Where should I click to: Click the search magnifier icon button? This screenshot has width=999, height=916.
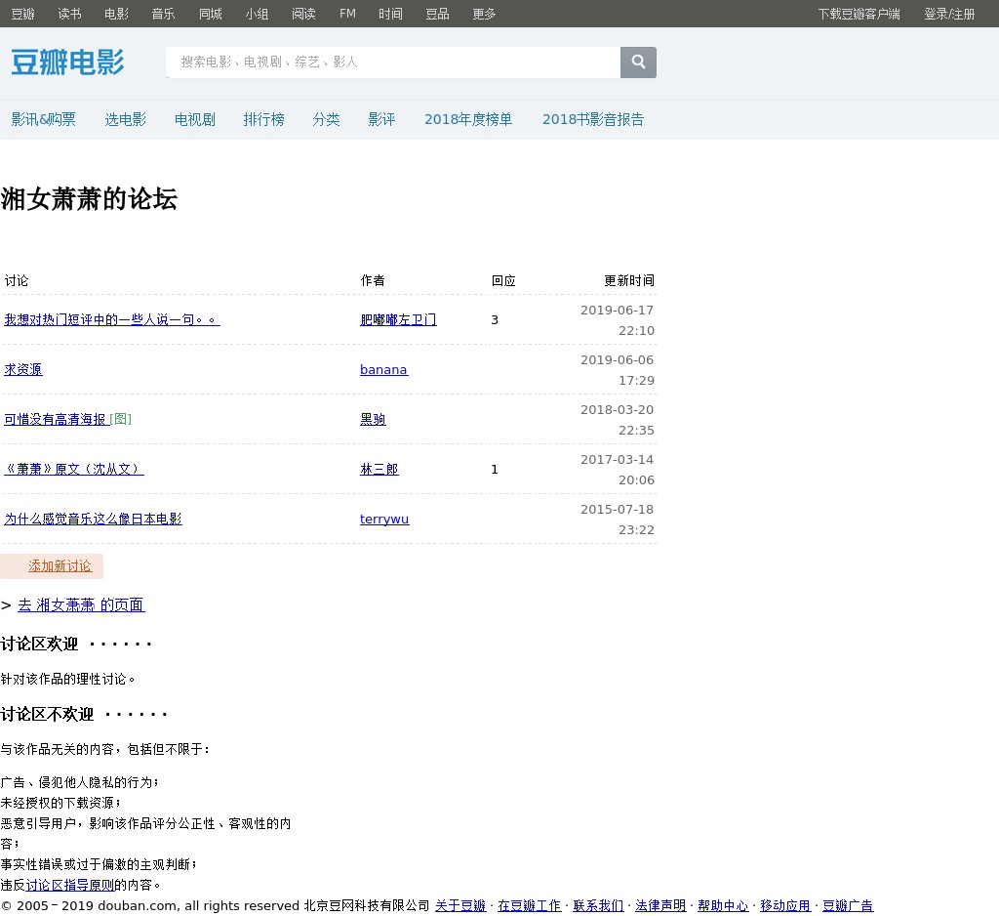click(x=638, y=62)
